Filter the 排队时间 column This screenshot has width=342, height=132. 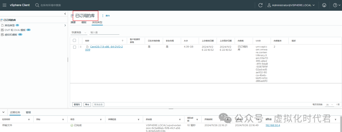[197, 120]
